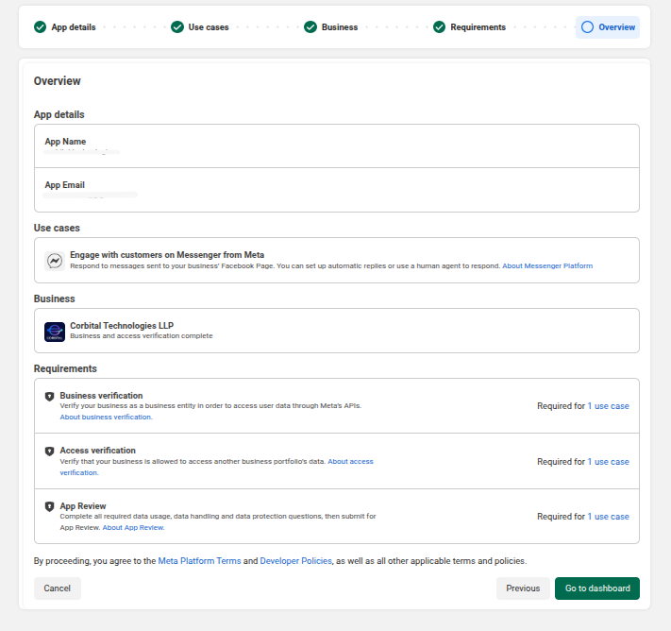Open About business verification link

tap(106, 417)
